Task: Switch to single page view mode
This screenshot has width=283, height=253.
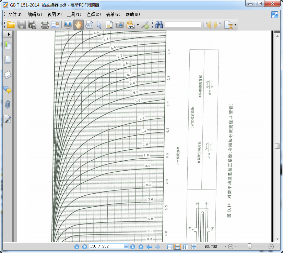Action: (x=169, y=246)
